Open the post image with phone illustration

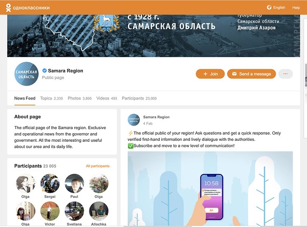[210, 189]
